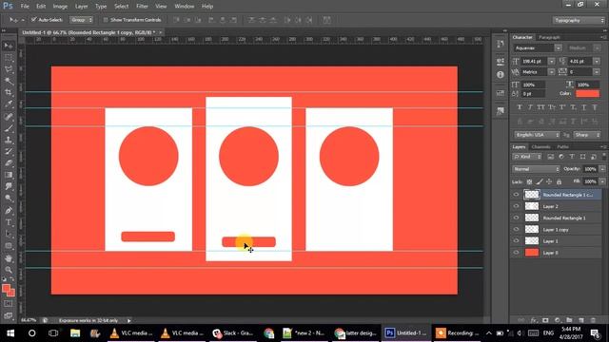Open the Image menu
The image size is (609, 342).
(x=60, y=7)
